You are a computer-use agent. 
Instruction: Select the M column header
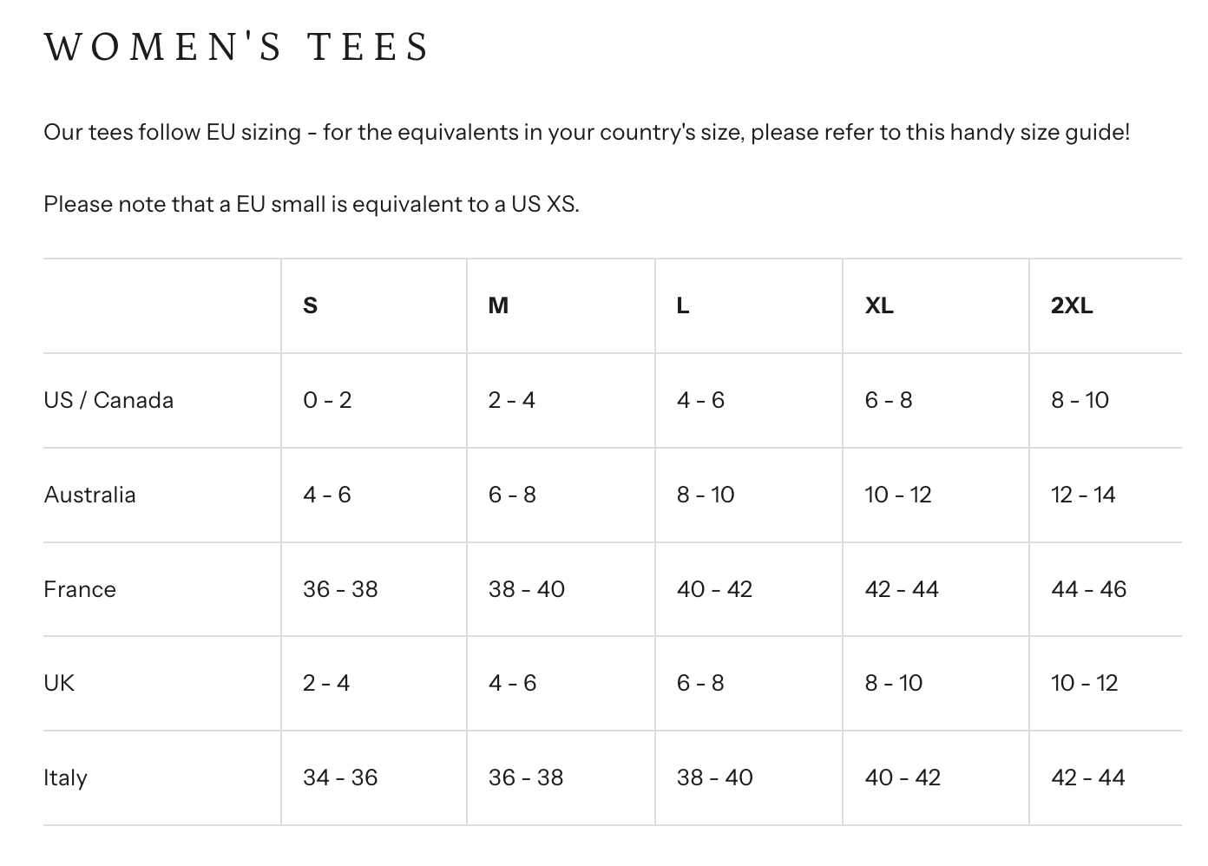pyautogui.click(x=498, y=305)
